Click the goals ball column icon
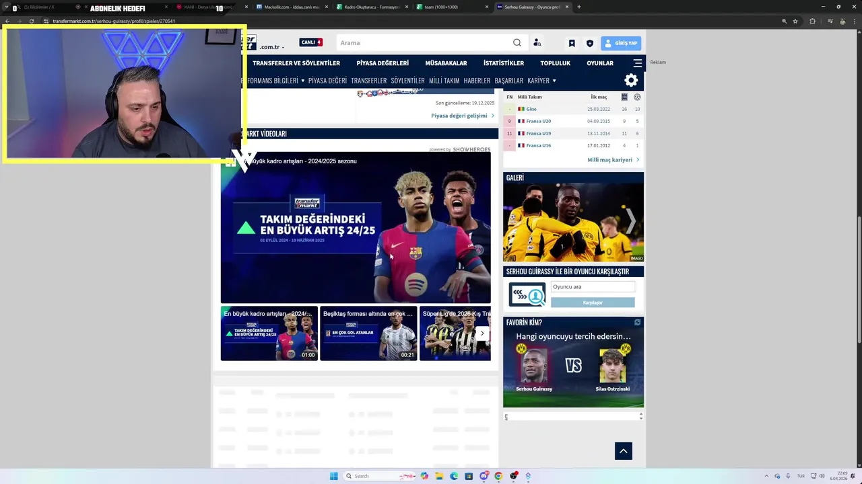 [637, 97]
